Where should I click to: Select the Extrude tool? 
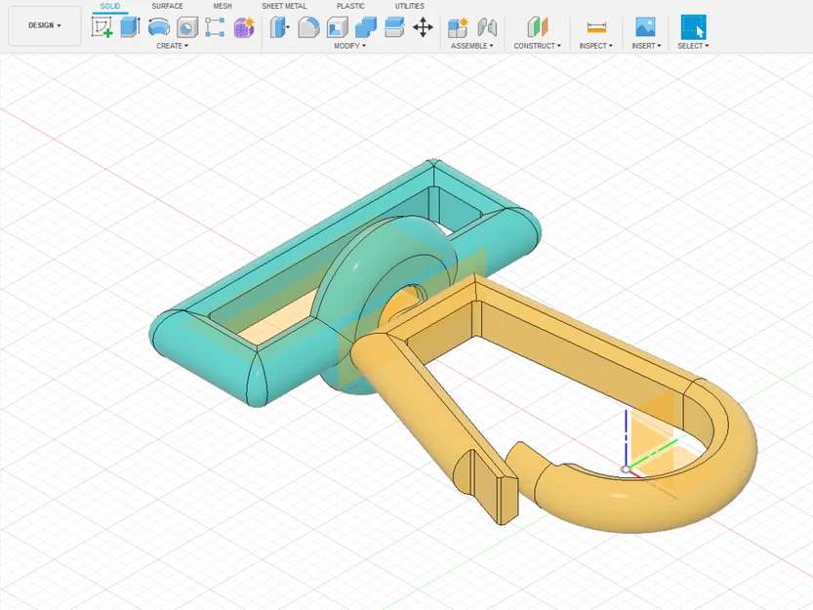[x=130, y=27]
